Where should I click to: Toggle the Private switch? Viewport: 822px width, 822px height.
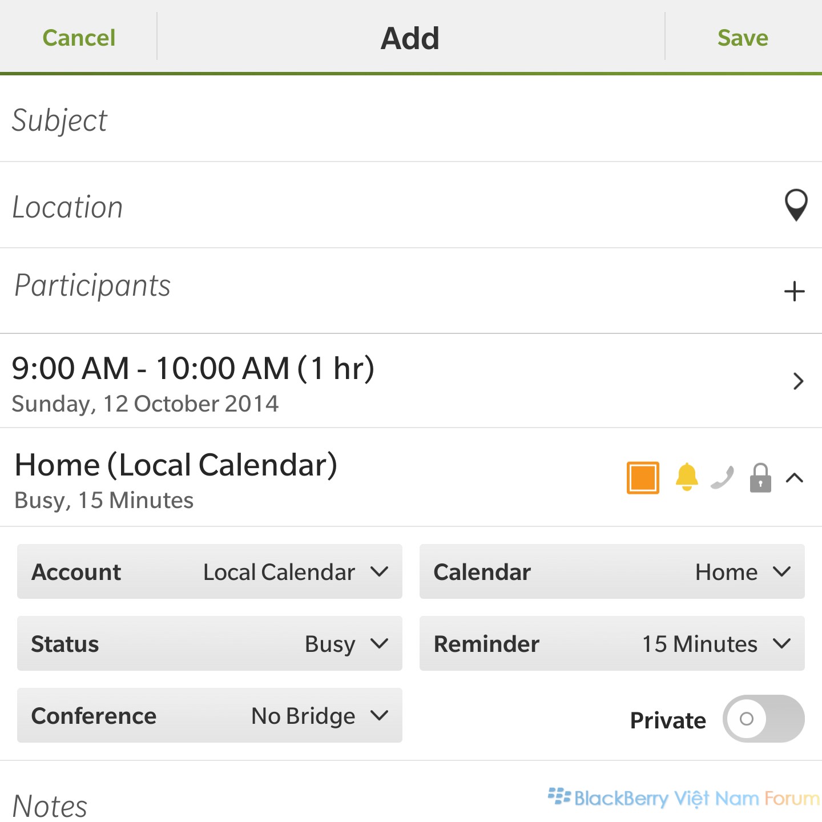click(x=763, y=719)
